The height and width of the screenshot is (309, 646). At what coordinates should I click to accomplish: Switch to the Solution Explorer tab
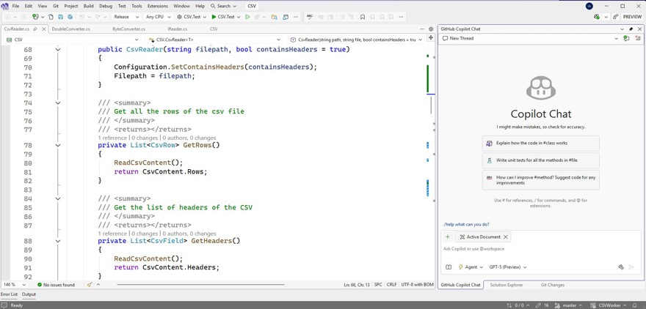pos(507,285)
